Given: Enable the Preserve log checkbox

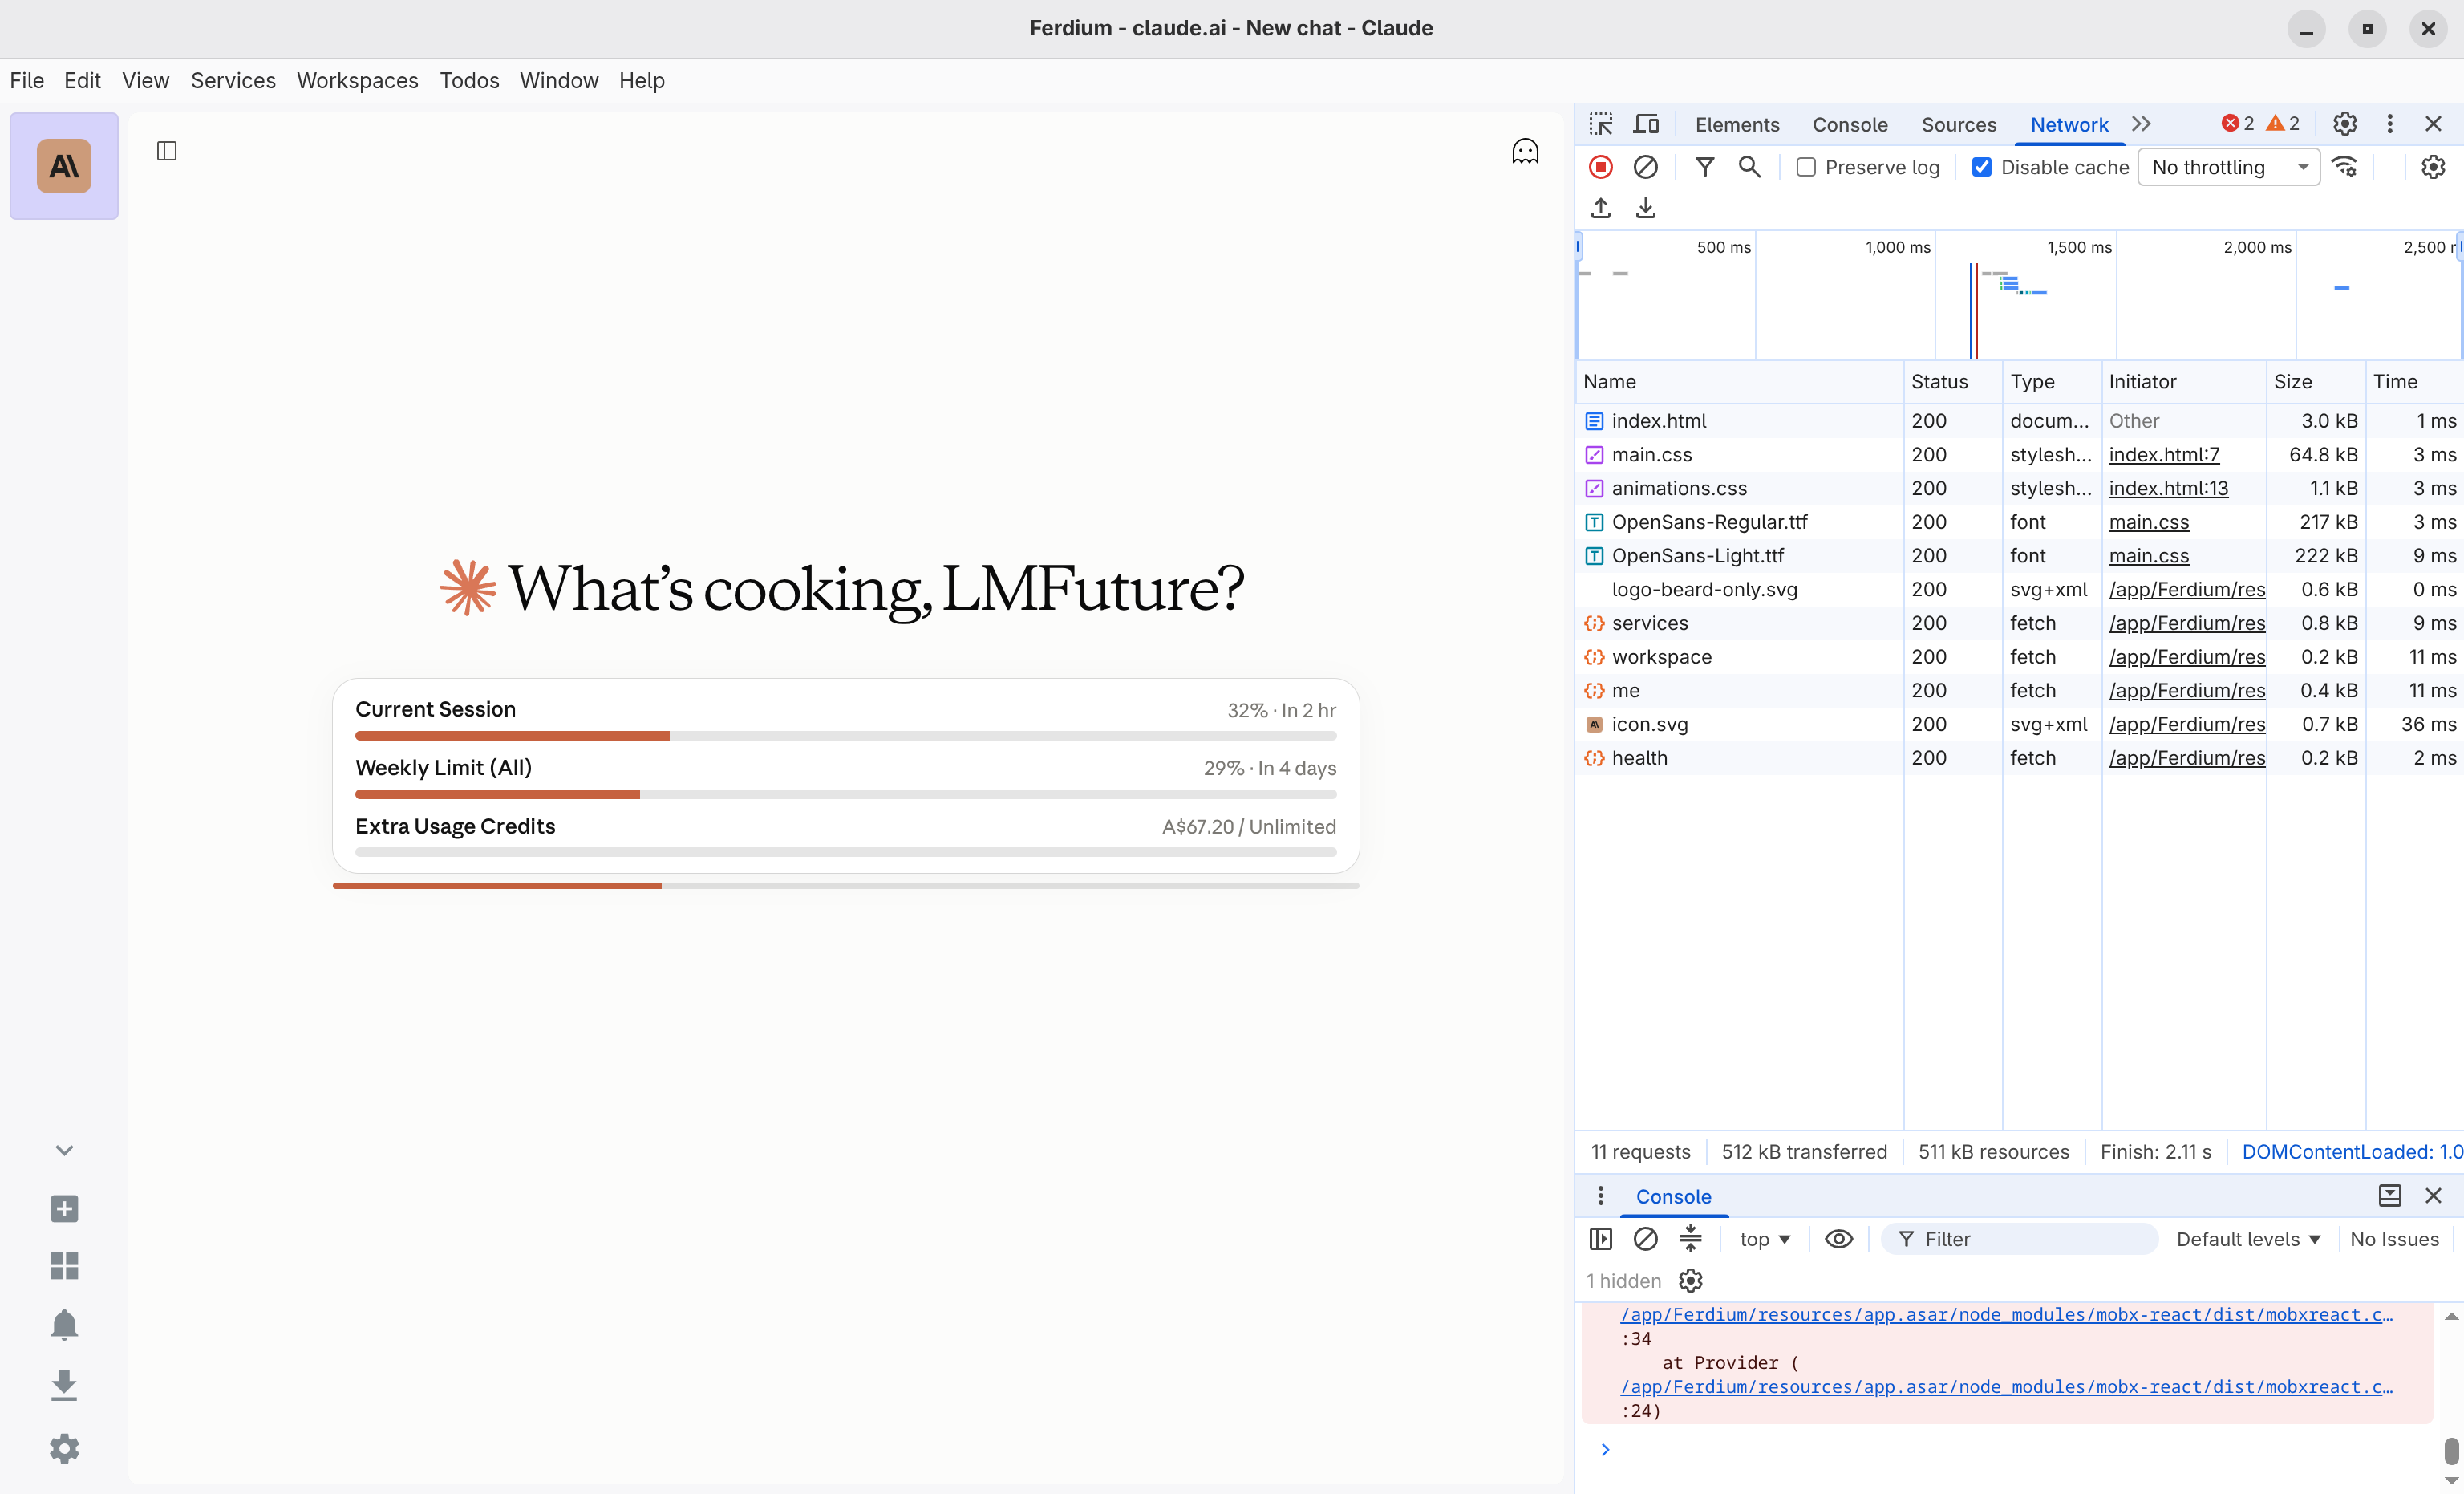Looking at the screenshot, I should 1806,167.
